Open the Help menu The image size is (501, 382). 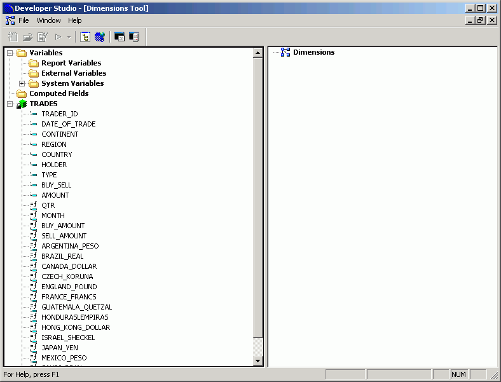(x=75, y=20)
